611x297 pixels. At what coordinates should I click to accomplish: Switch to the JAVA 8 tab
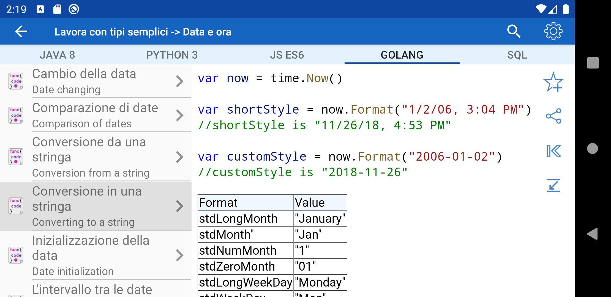(x=57, y=55)
